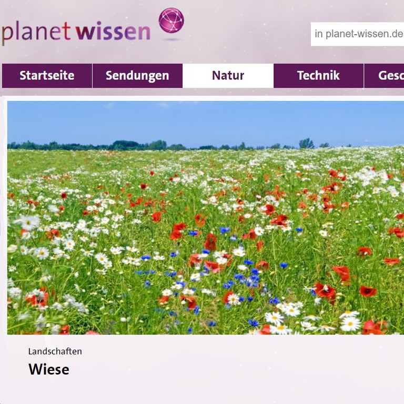This screenshot has height=404, width=404.
Task: Open the Sendungen navigation tab
Action: coord(137,76)
